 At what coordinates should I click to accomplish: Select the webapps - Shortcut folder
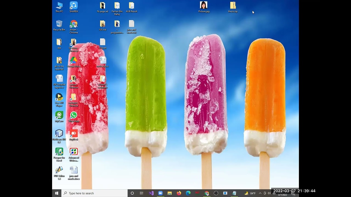point(73,100)
